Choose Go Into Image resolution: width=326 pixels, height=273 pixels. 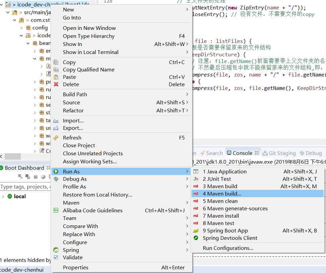click(121, 18)
